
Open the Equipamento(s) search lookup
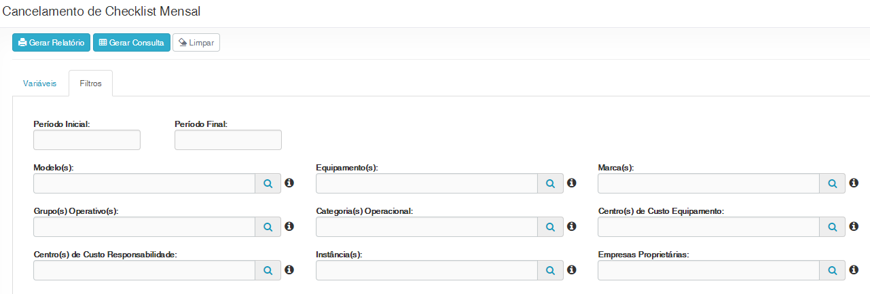(550, 183)
